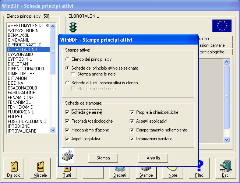
Task: Select DIMETOMORF in the list
Action: pos(28,74)
